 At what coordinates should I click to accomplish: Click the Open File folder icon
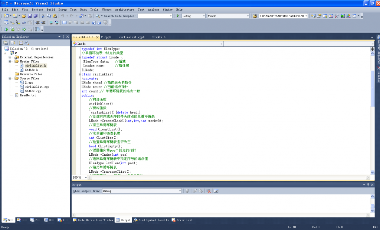tap(24, 16)
